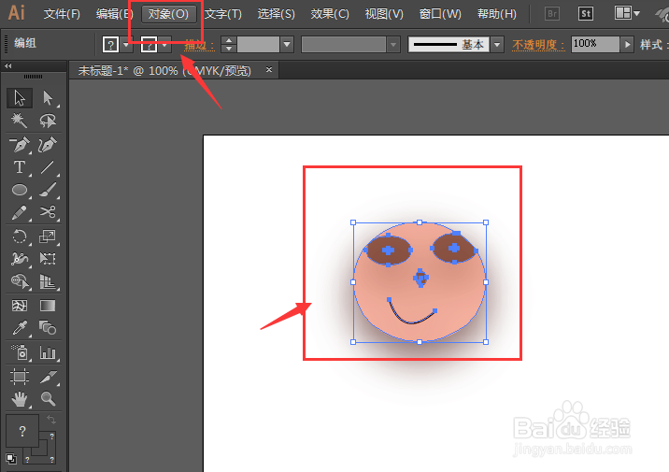Viewport: 669px width, 472px height.
Task: Expand the fill color dropdown arrow
Action: (x=126, y=44)
